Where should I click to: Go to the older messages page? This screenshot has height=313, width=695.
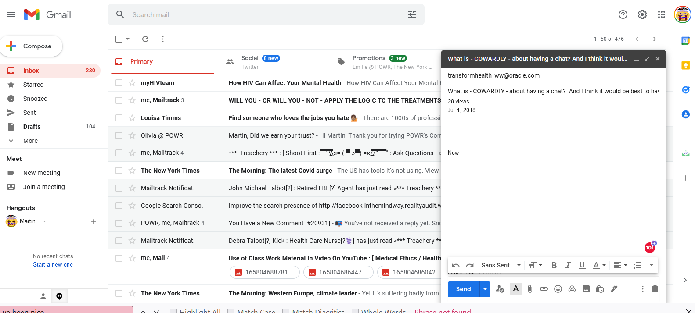[x=655, y=39]
